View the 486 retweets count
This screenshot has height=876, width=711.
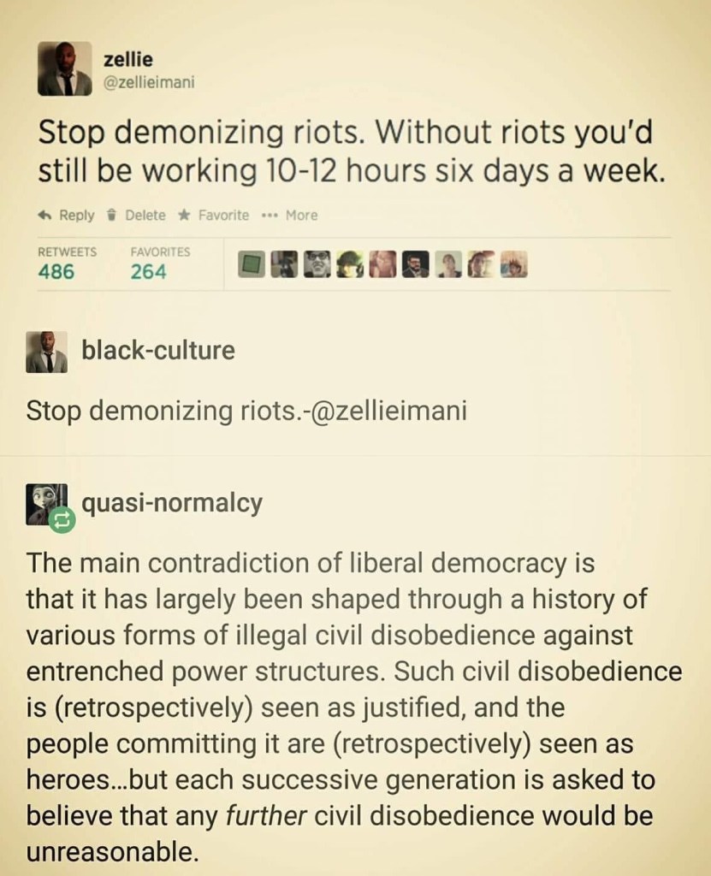click(x=56, y=272)
